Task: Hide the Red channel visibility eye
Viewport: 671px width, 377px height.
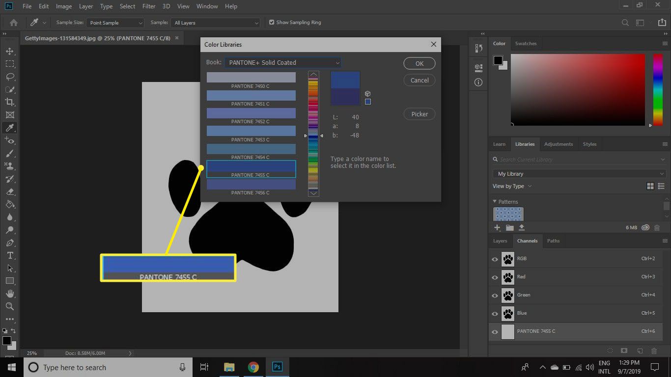Action: pos(495,277)
